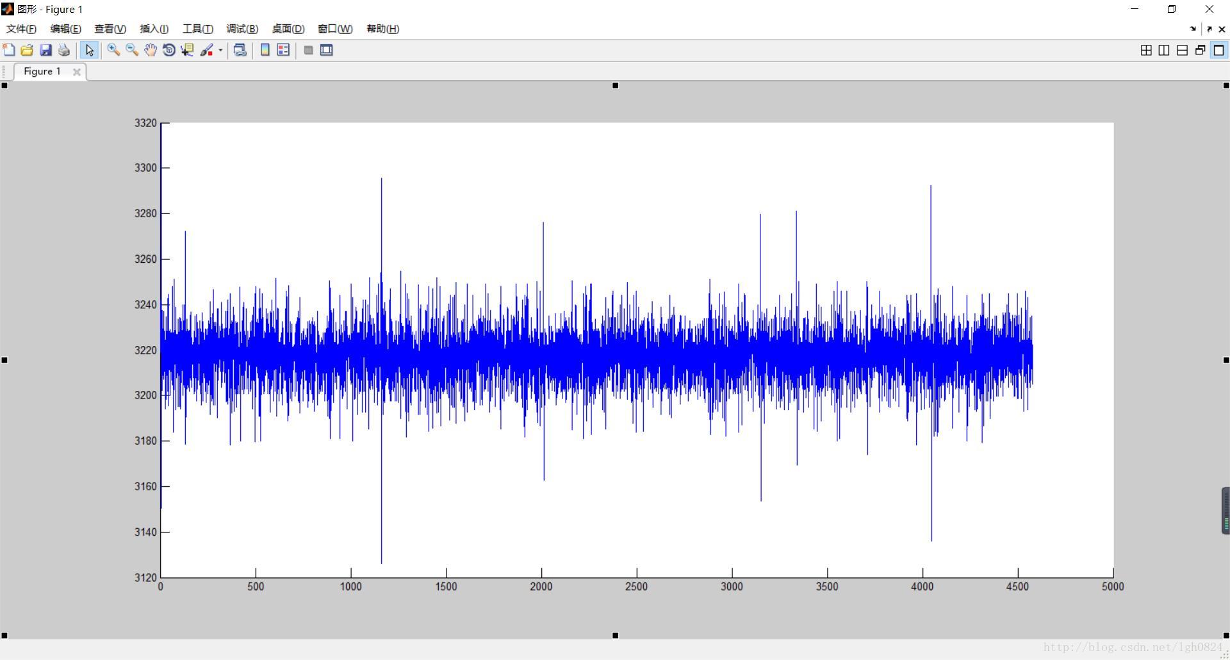Screen dimensions: 1230x660
Task: Click the x-axis label 2500
Action: pyautogui.click(x=636, y=586)
